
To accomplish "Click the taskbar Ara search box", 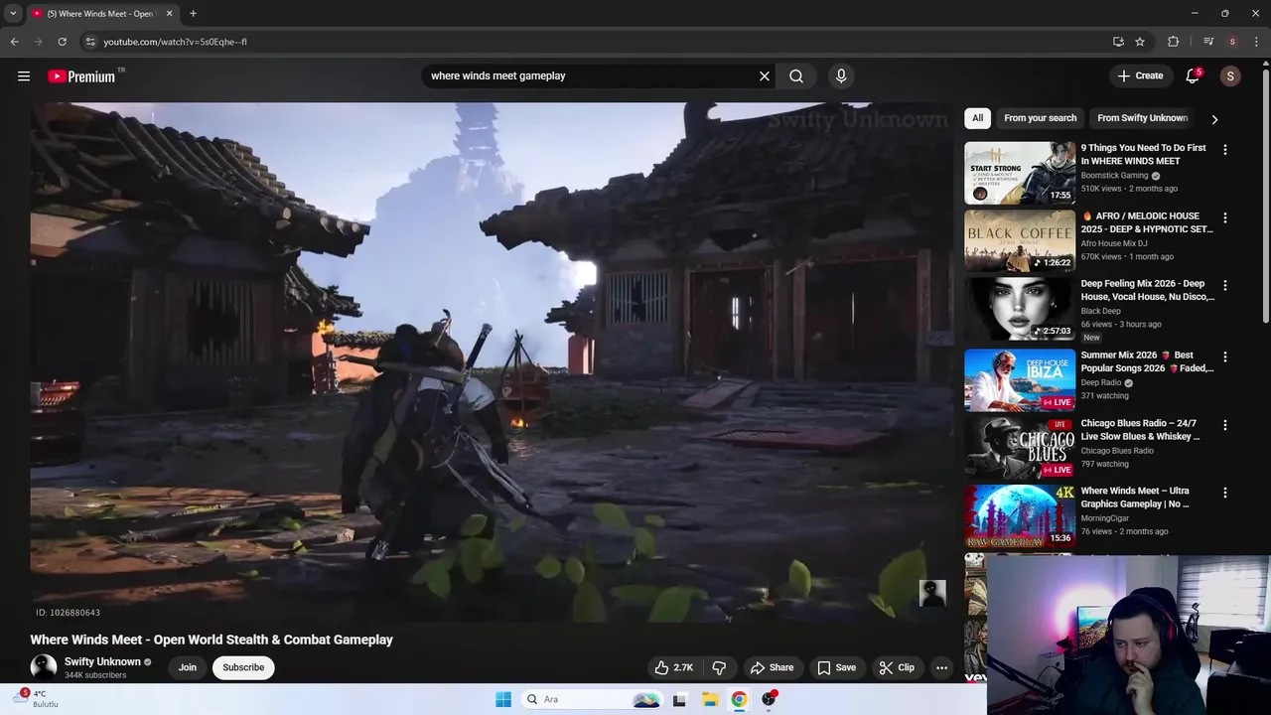I will click(592, 699).
